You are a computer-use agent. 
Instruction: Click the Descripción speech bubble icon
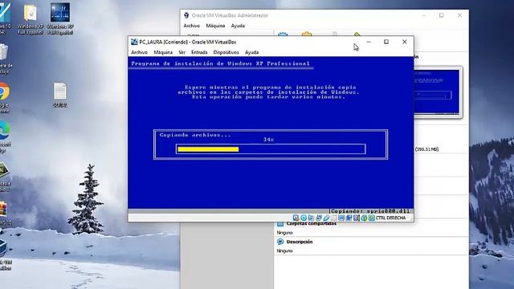(x=280, y=242)
